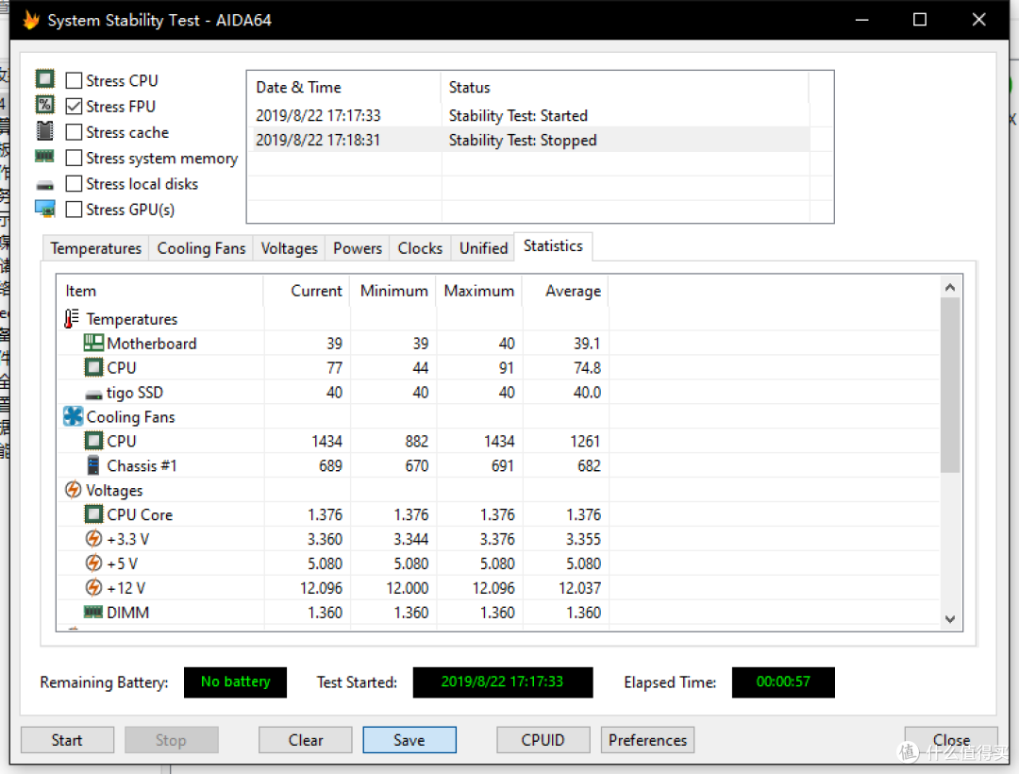Enable the Stress system memory checkbox
This screenshot has height=774, width=1019.
[x=75, y=158]
